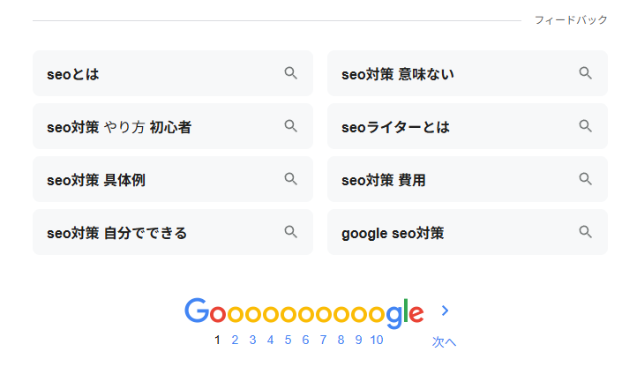The height and width of the screenshot is (367, 637).
Task: Click magnifier next to 'seoライターとは'
Action: pos(585,126)
